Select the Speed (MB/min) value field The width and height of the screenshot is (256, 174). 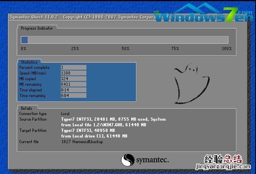click(x=73, y=73)
